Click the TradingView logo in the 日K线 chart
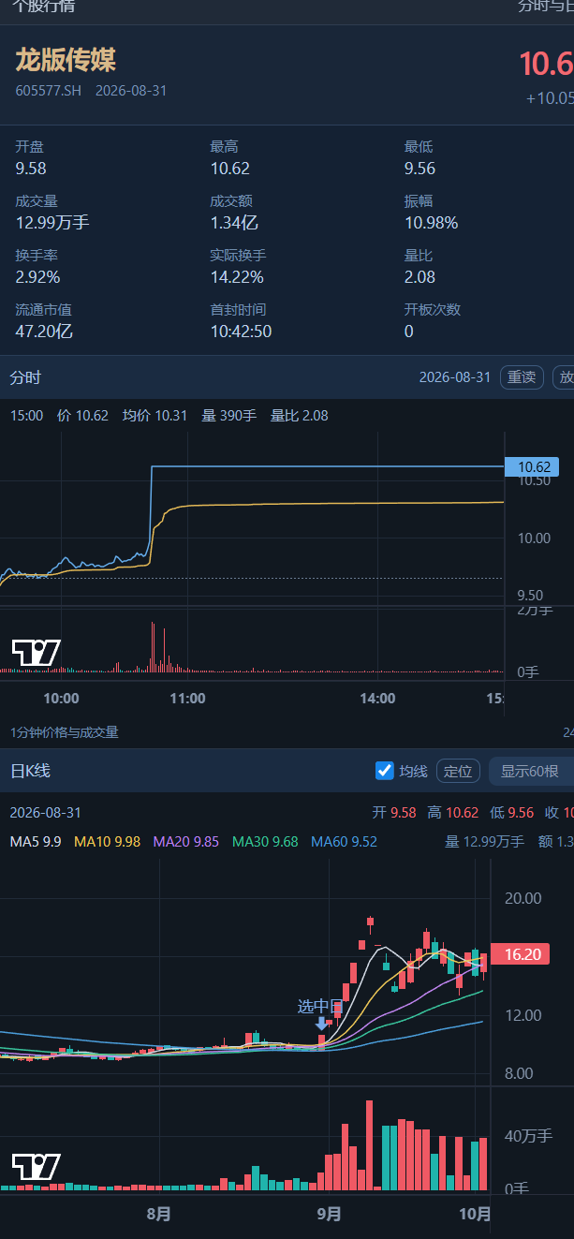The width and height of the screenshot is (574, 1239). tap(37, 1167)
